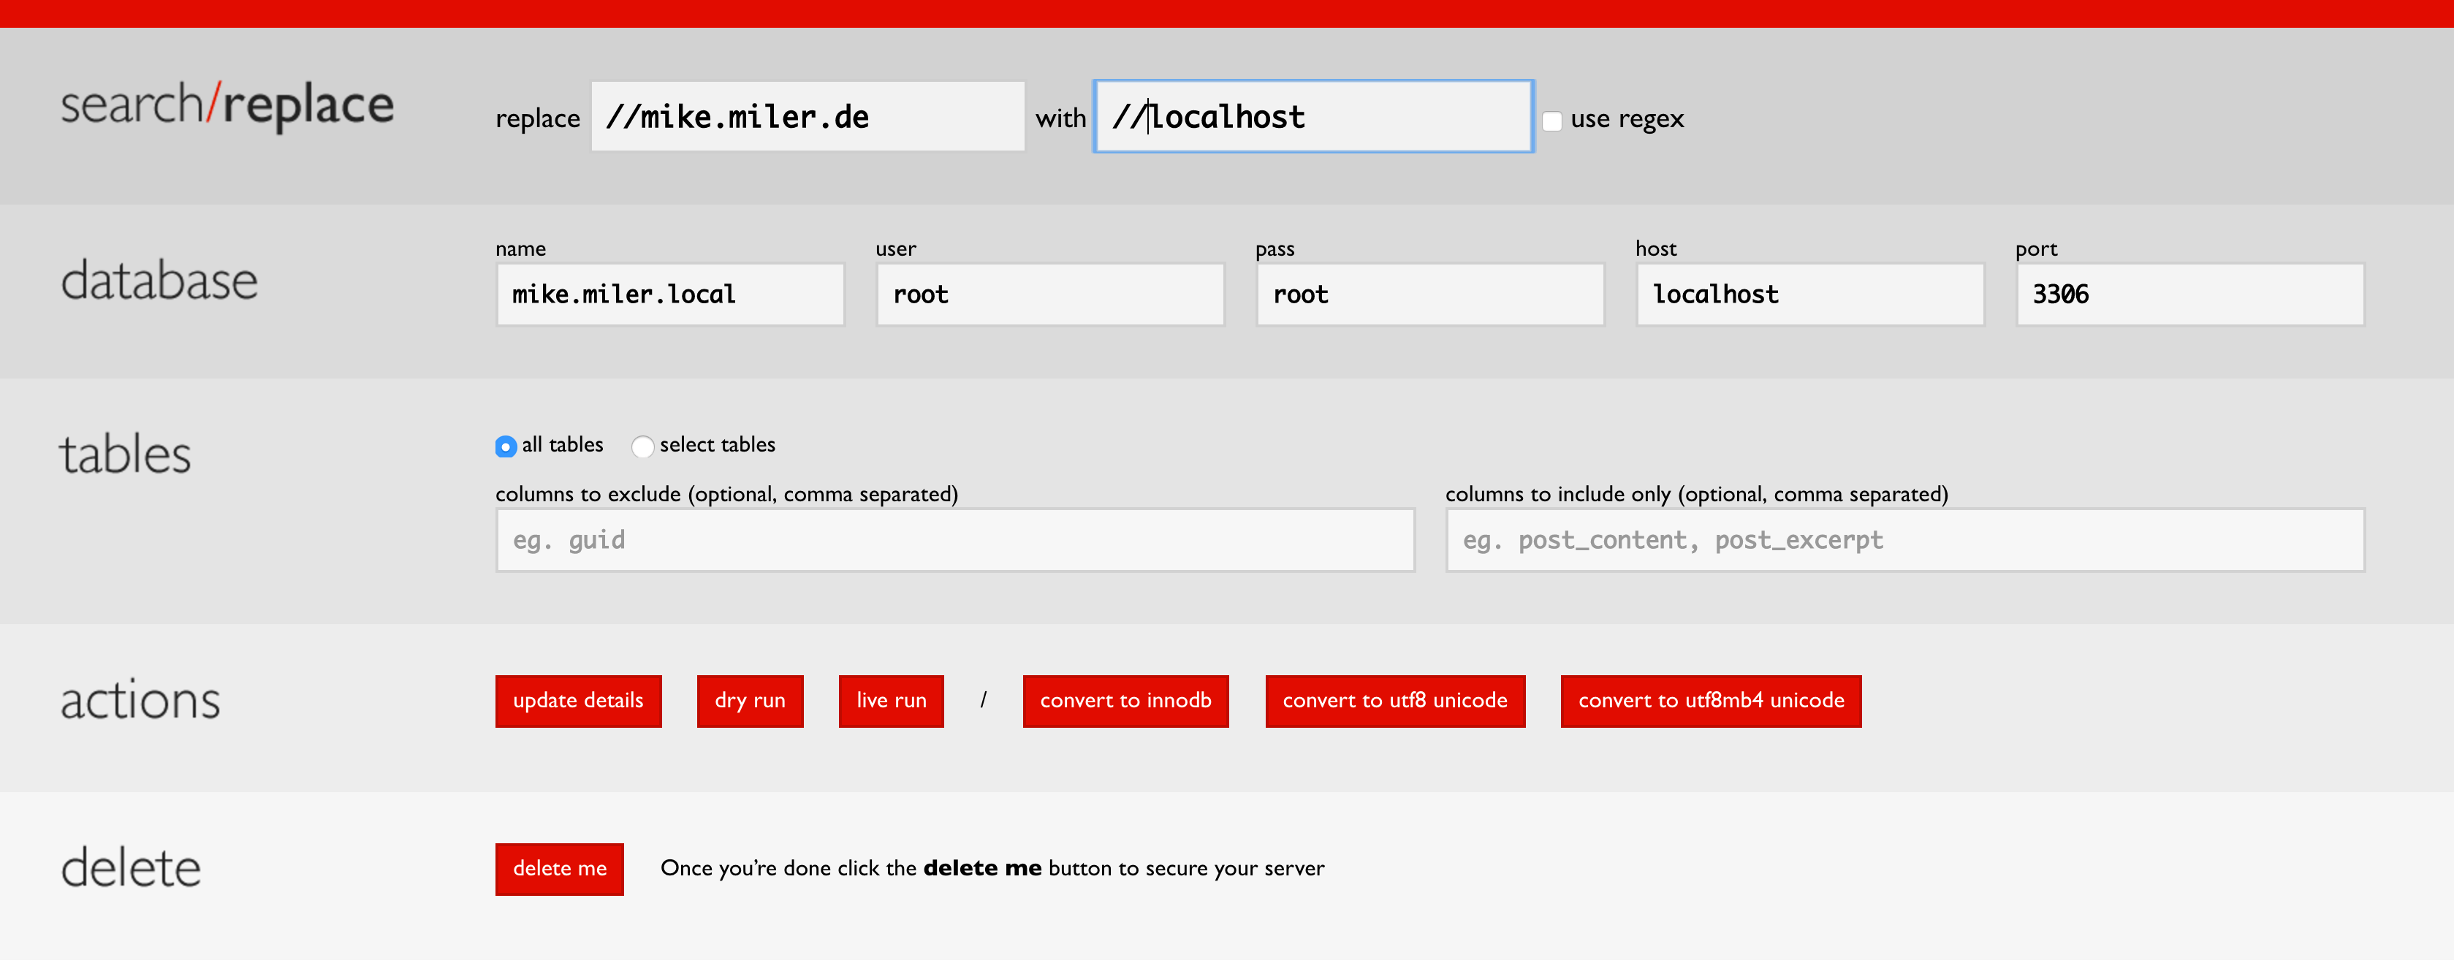This screenshot has height=966, width=2454.
Task: Click the database user input field
Action: pyautogui.click(x=1050, y=294)
